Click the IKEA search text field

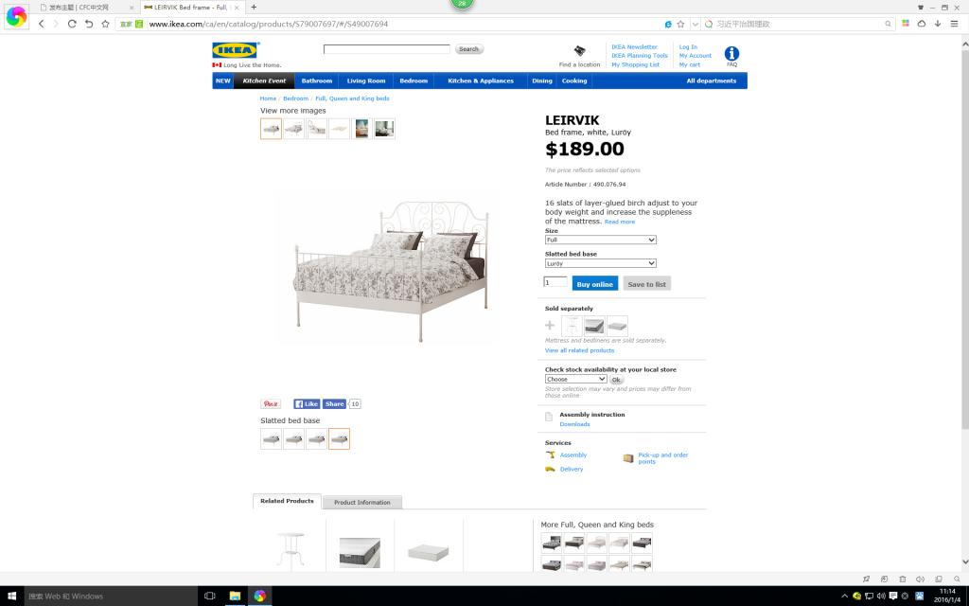(387, 49)
